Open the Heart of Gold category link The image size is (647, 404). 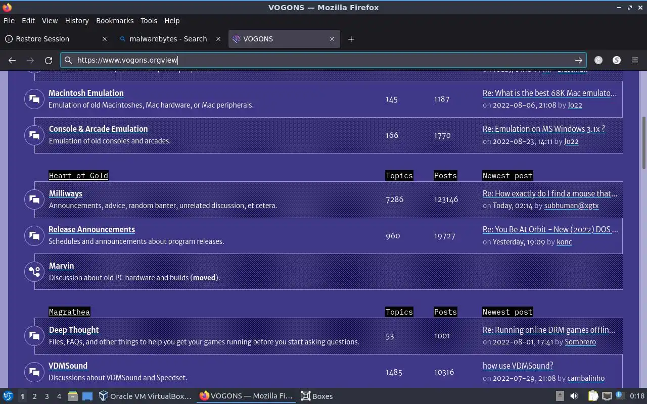pyautogui.click(x=78, y=176)
